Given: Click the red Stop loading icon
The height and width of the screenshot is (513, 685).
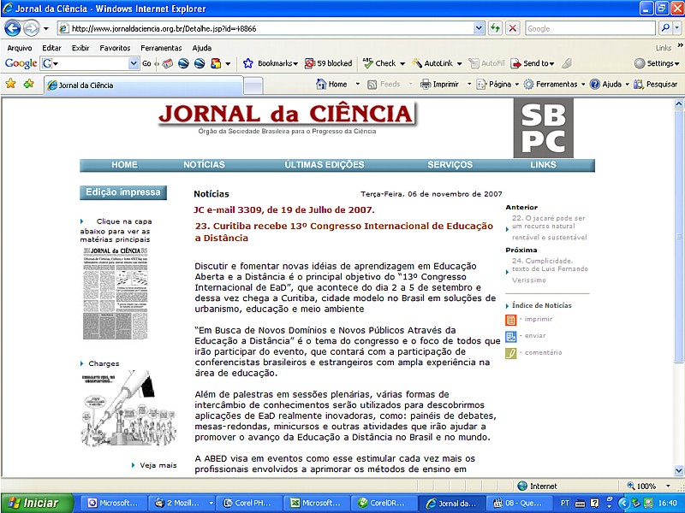Looking at the screenshot, I should pos(512,28).
